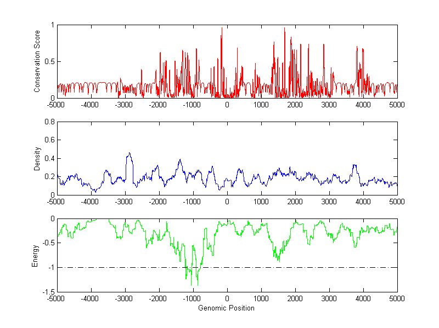439x328 pixels.
Task: Click the deepest green Energy minimum near -1000
Action: click(198, 284)
